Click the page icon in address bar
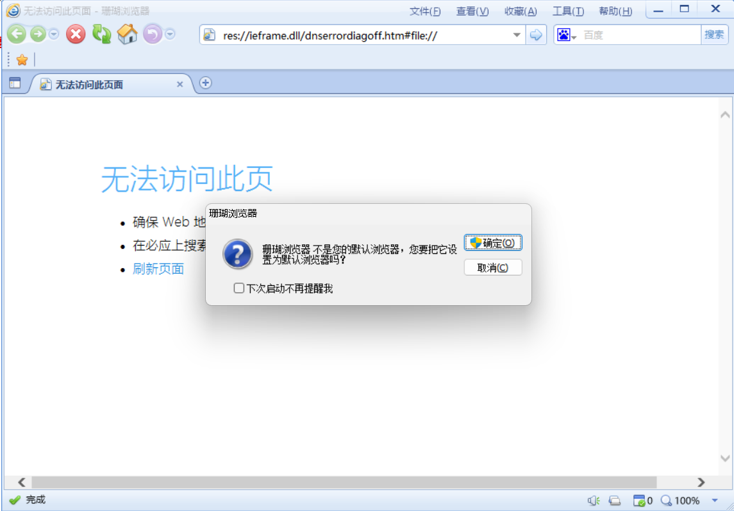This screenshot has height=511, width=734. (209, 35)
